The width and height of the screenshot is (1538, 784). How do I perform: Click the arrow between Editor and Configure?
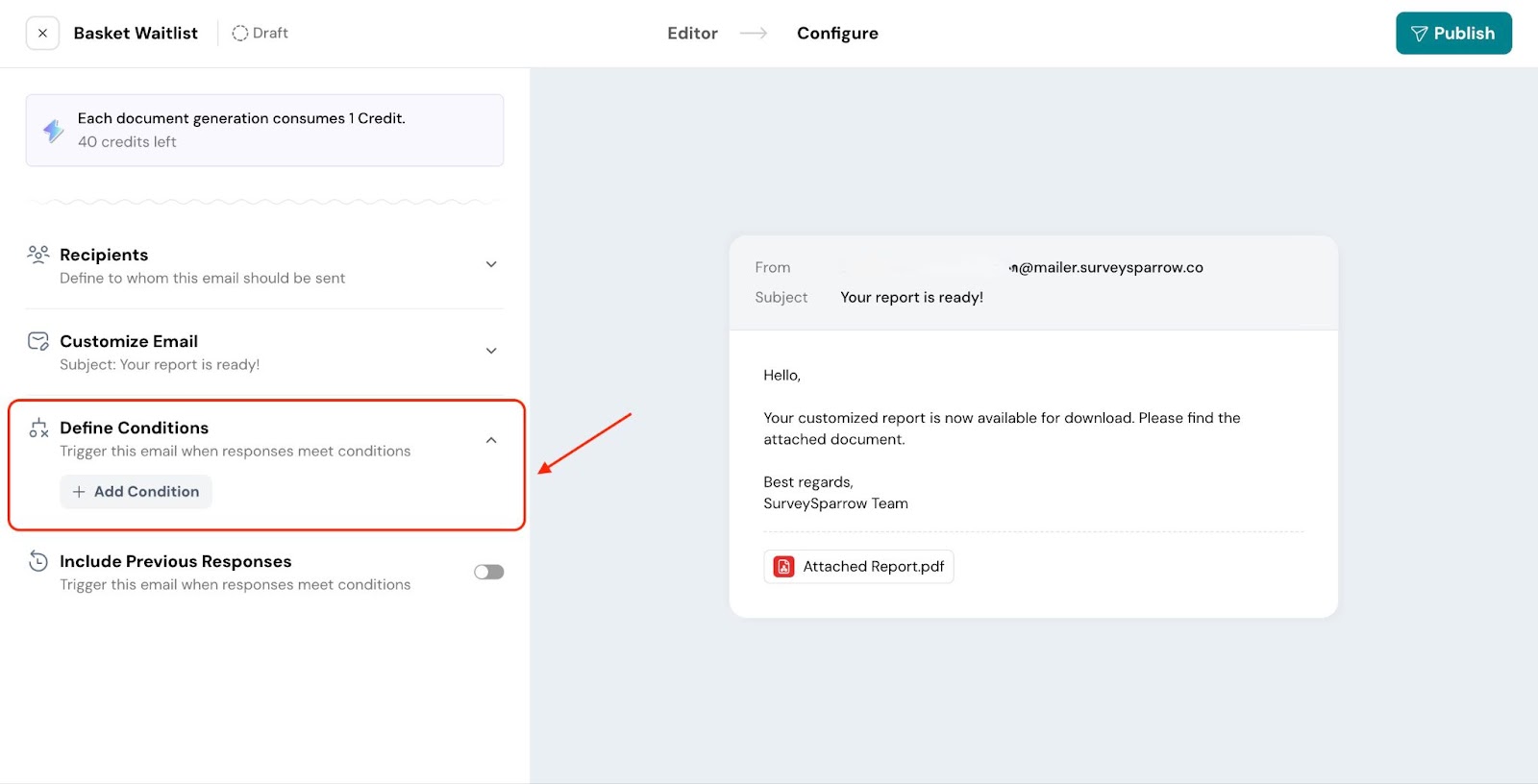click(754, 34)
